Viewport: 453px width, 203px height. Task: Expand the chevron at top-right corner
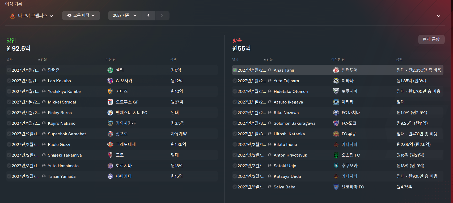[439, 16]
